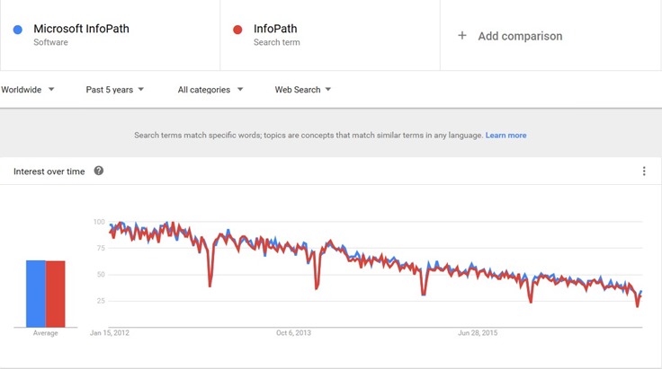Click the 50 y-axis value
Image resolution: width=662 pixels, height=369 pixels.
(x=101, y=275)
